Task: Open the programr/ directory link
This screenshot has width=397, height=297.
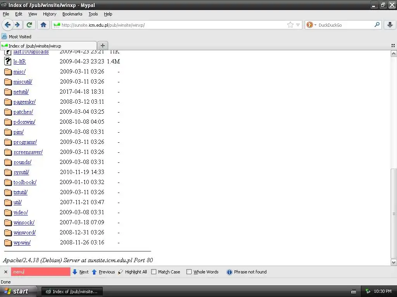Action: [25, 142]
